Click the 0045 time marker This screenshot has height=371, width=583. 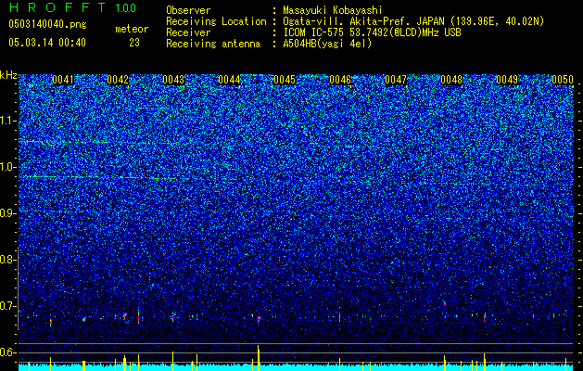(x=285, y=80)
